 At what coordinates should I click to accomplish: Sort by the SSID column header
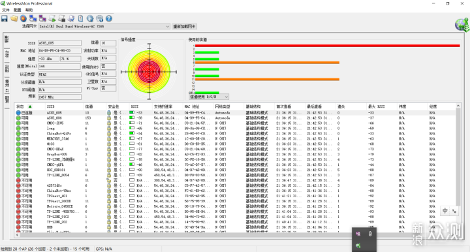[x=64, y=106]
